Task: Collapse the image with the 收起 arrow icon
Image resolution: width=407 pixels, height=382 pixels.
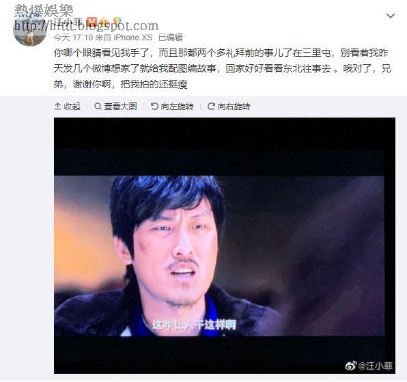Action: point(57,106)
